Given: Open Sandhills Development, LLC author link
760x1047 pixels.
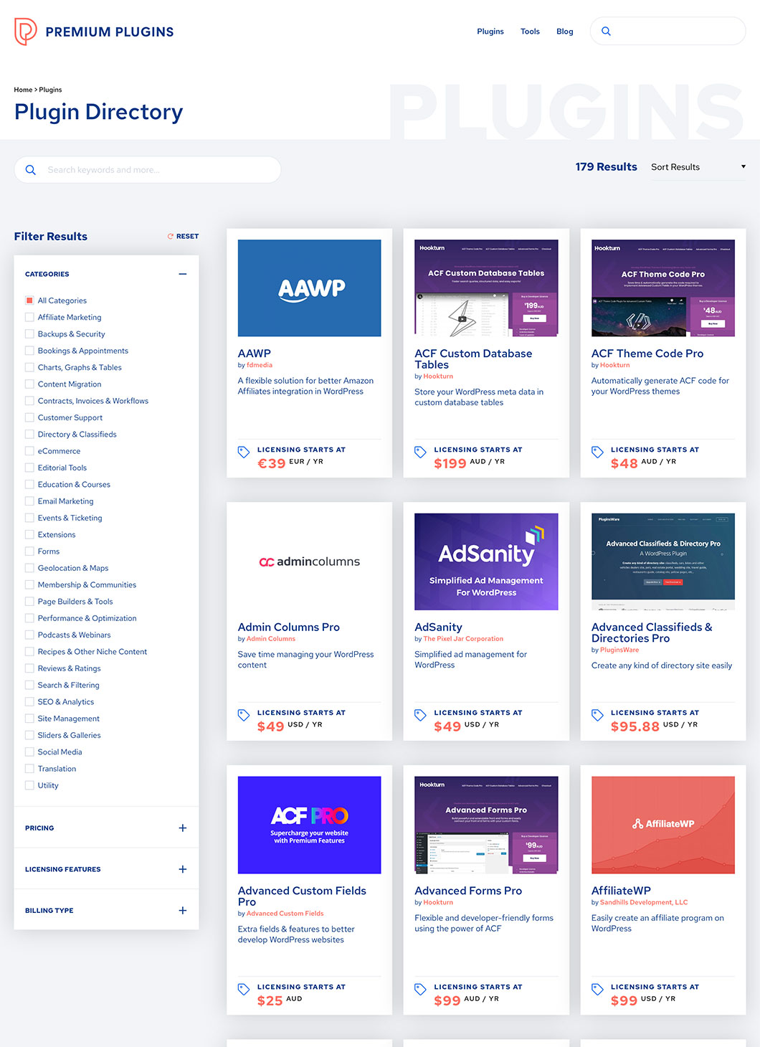Looking at the screenshot, I should (x=644, y=903).
